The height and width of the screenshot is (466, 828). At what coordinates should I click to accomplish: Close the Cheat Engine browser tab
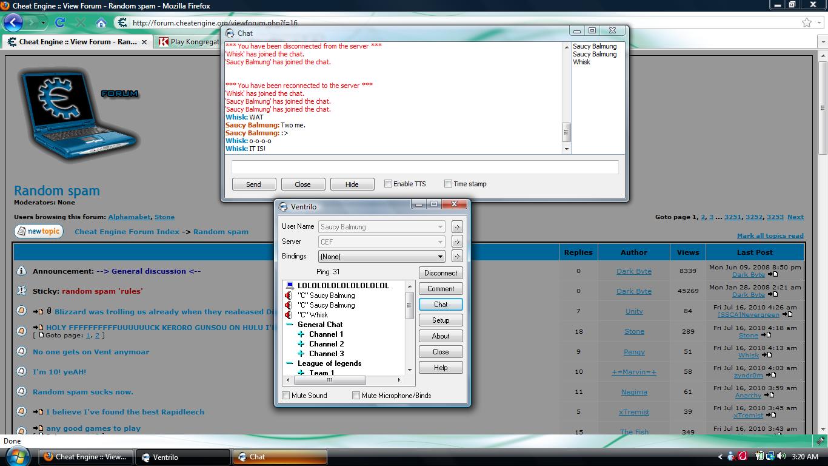(x=144, y=42)
